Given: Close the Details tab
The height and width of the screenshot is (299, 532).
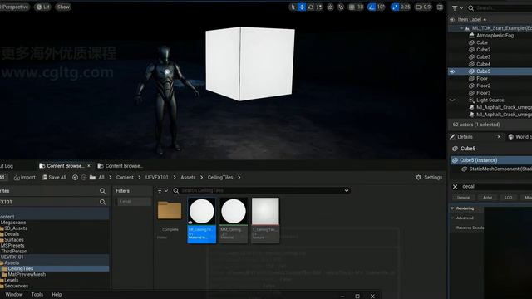Looking at the screenshot, I should [499, 137].
